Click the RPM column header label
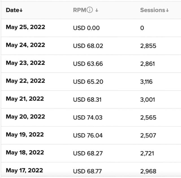181x178 pixels. 80,10
